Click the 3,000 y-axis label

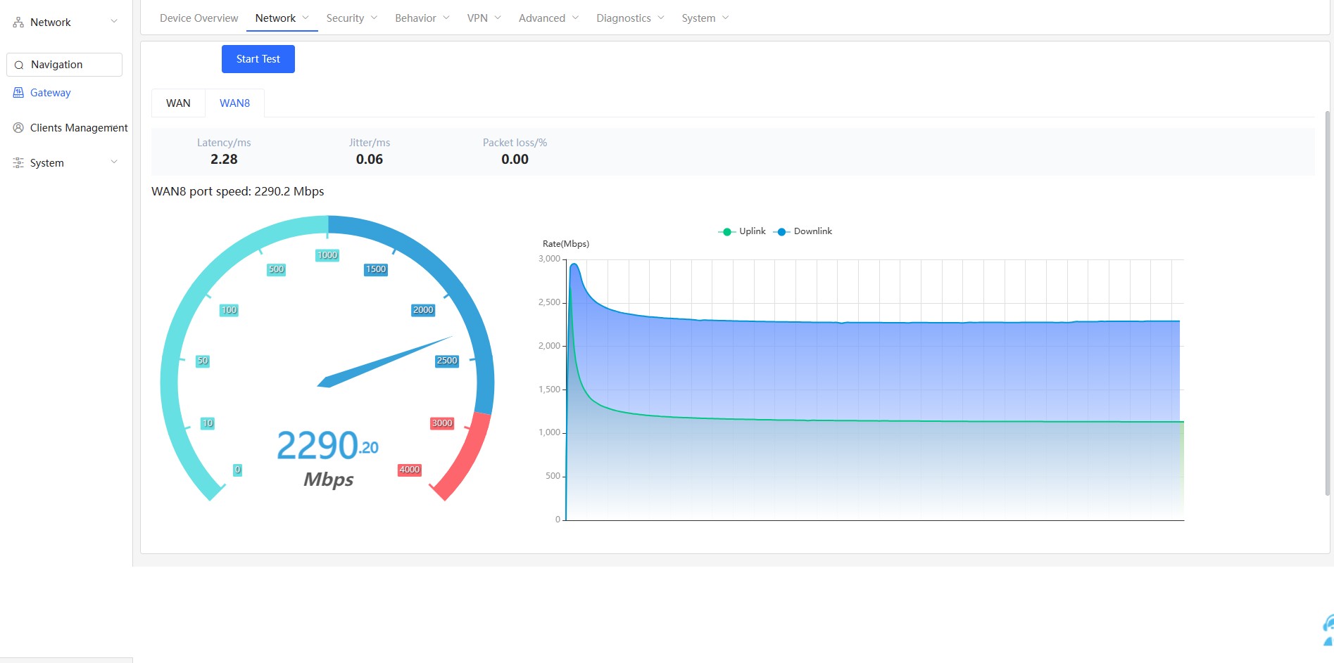click(x=549, y=259)
